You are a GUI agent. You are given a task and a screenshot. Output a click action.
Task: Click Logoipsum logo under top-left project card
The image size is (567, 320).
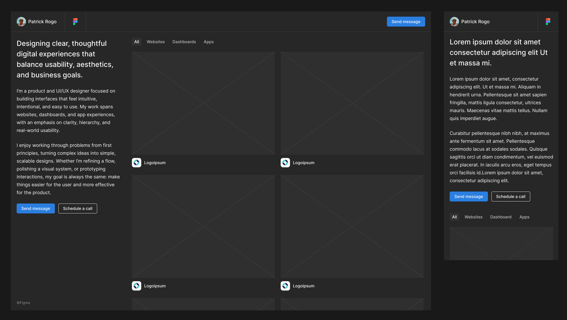(x=137, y=163)
